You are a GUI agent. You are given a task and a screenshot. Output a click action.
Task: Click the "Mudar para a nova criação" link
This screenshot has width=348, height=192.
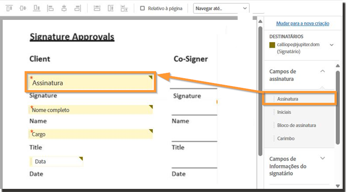pyautogui.click(x=302, y=23)
